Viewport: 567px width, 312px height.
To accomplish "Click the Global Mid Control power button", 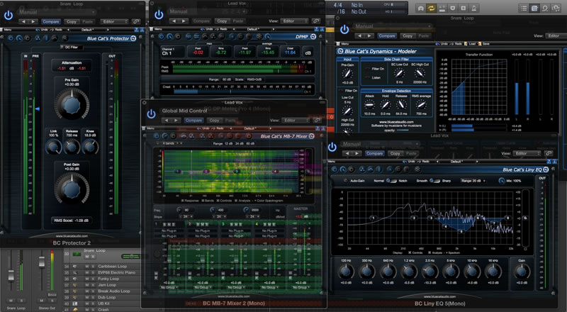I will tap(151, 113).
